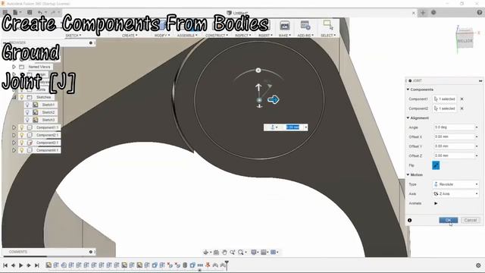
Task: Play the design timeline
Action: click(20, 265)
